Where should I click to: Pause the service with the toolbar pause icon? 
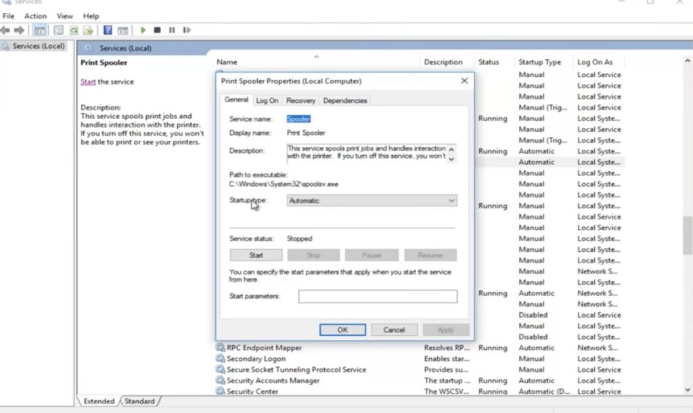pos(172,30)
